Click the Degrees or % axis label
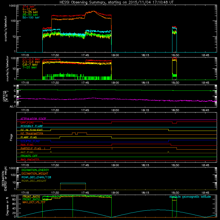Screen dimensions: 220x220 pyautogui.click(x=7, y=206)
